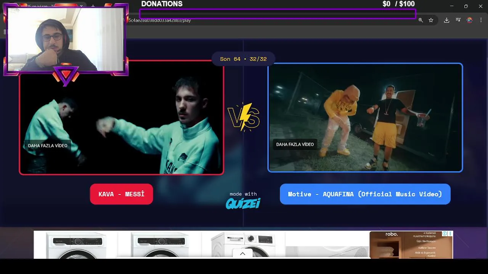Play the Motive AQUAFINA video thumbnail

365,118
